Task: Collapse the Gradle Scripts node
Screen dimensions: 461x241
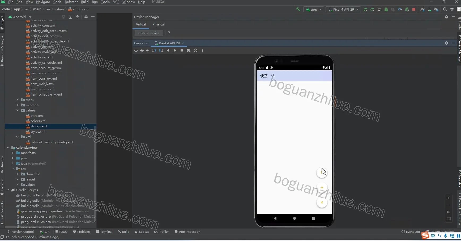Action: click(8, 190)
